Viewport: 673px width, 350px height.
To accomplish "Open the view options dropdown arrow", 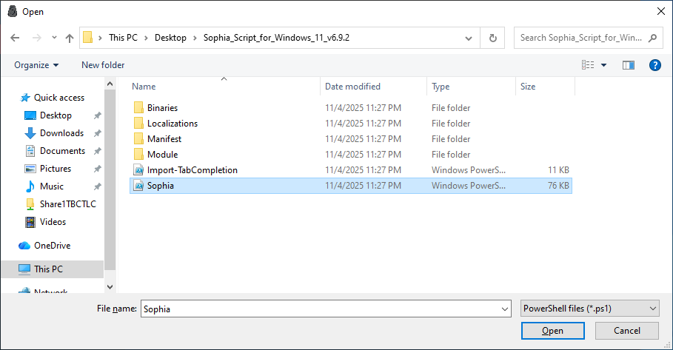I will [603, 65].
